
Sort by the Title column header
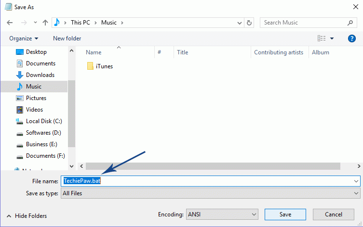182,52
